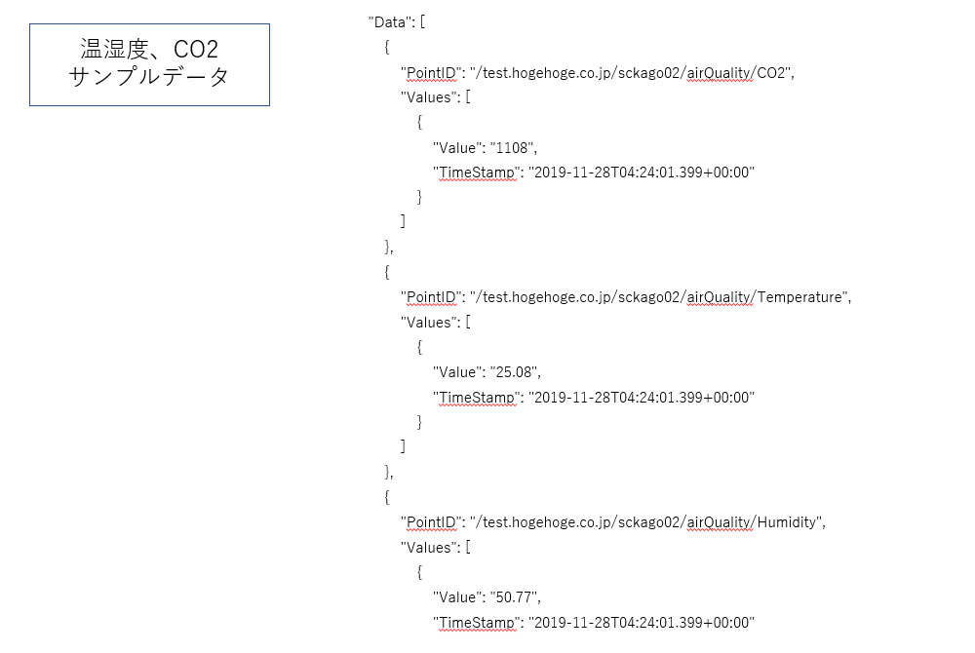Click the "Data": [ opening line
Image resolution: width=975 pixels, height=653 pixels.
(396, 21)
